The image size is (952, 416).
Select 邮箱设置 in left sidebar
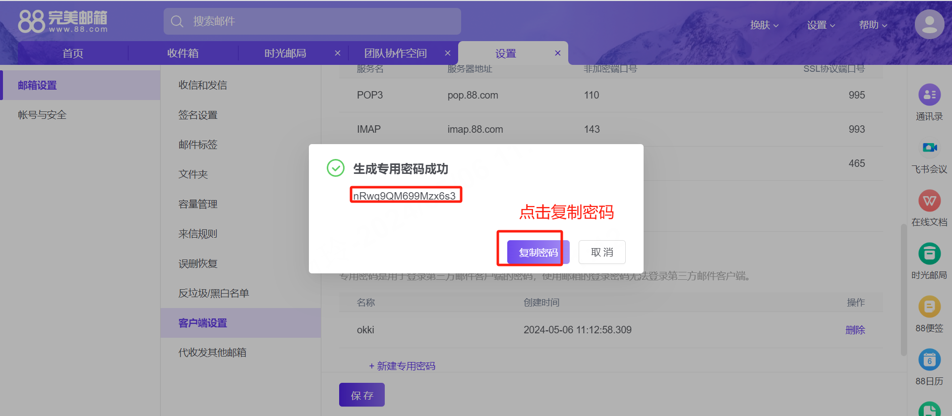pyautogui.click(x=81, y=85)
